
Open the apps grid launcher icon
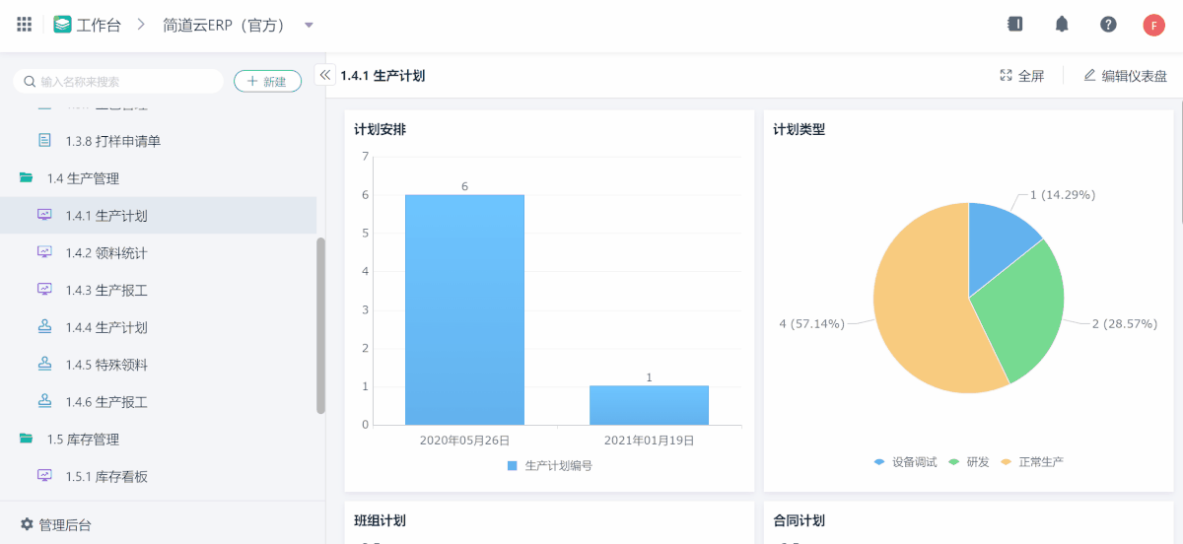[25, 25]
